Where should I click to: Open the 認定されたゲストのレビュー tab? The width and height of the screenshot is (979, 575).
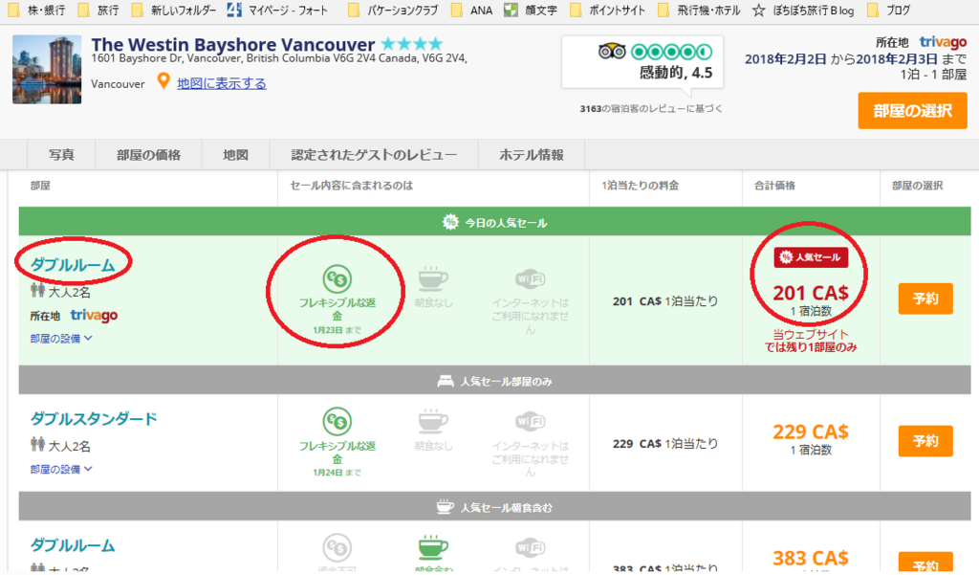pyautogui.click(x=374, y=154)
